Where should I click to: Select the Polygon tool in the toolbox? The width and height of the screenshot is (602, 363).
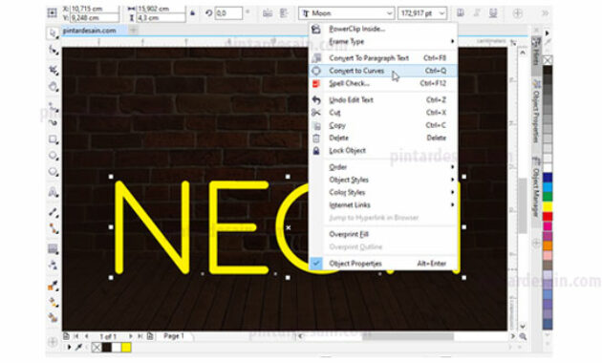pos(53,172)
